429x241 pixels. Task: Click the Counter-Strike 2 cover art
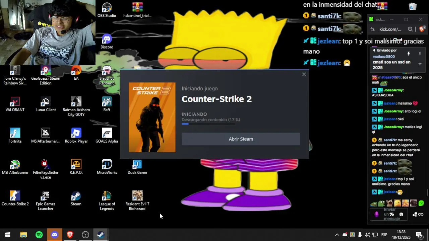point(152,117)
